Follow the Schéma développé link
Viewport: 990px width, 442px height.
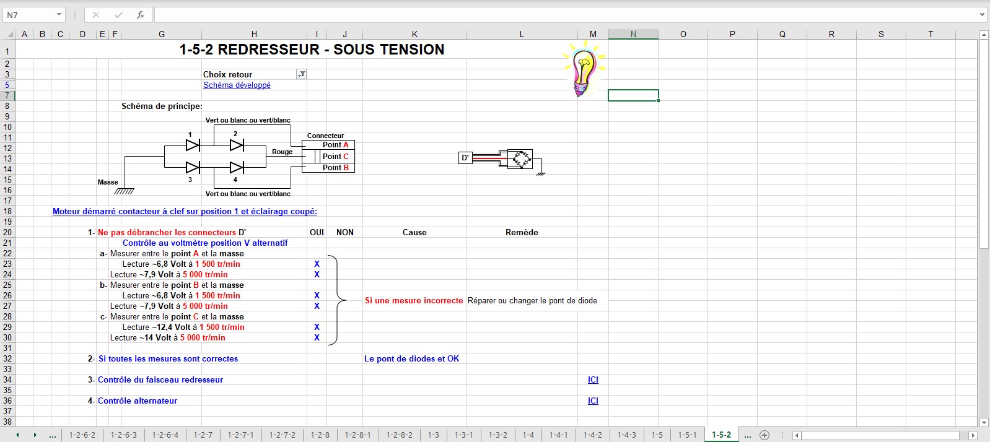tap(237, 85)
